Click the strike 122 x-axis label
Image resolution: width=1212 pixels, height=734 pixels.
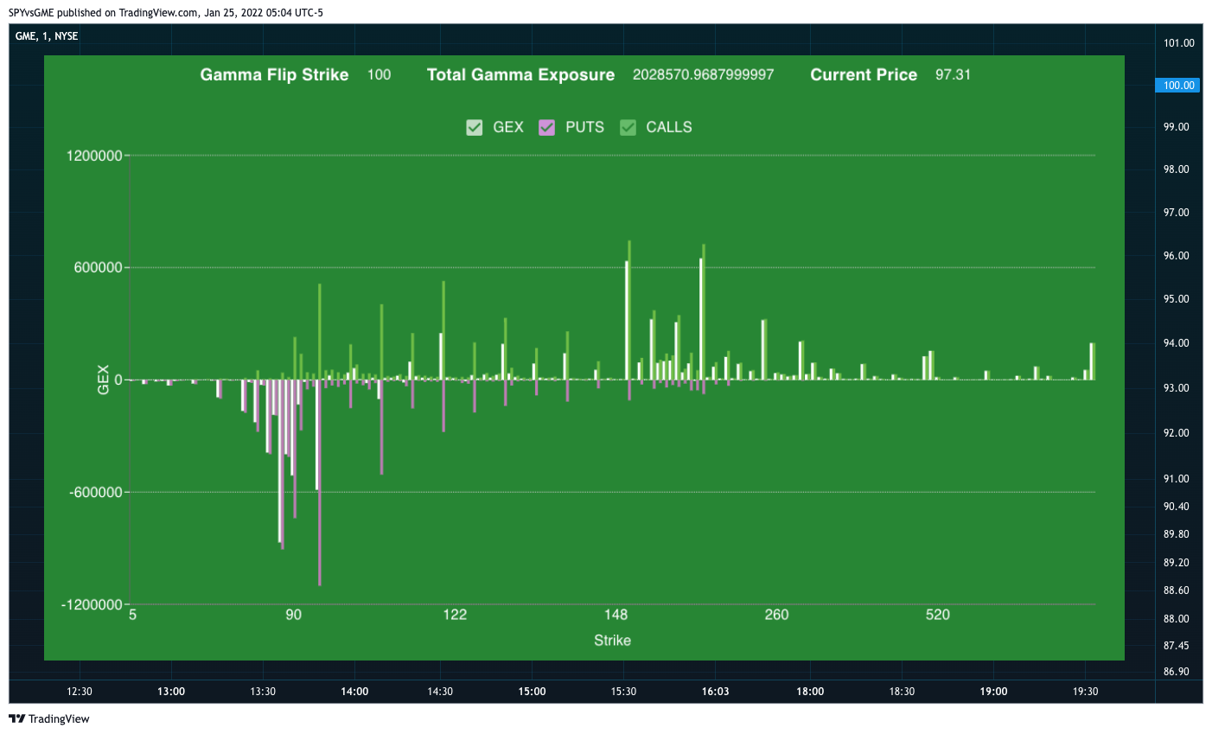pyautogui.click(x=455, y=615)
